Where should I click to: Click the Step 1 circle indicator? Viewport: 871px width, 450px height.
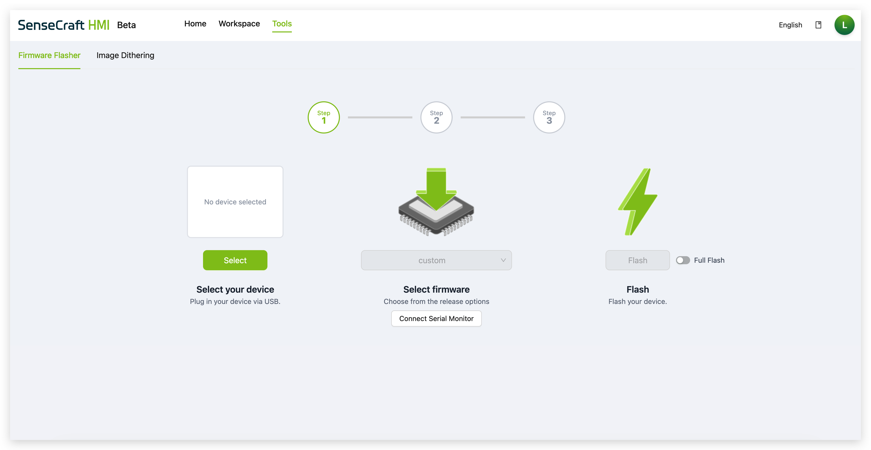tap(324, 117)
